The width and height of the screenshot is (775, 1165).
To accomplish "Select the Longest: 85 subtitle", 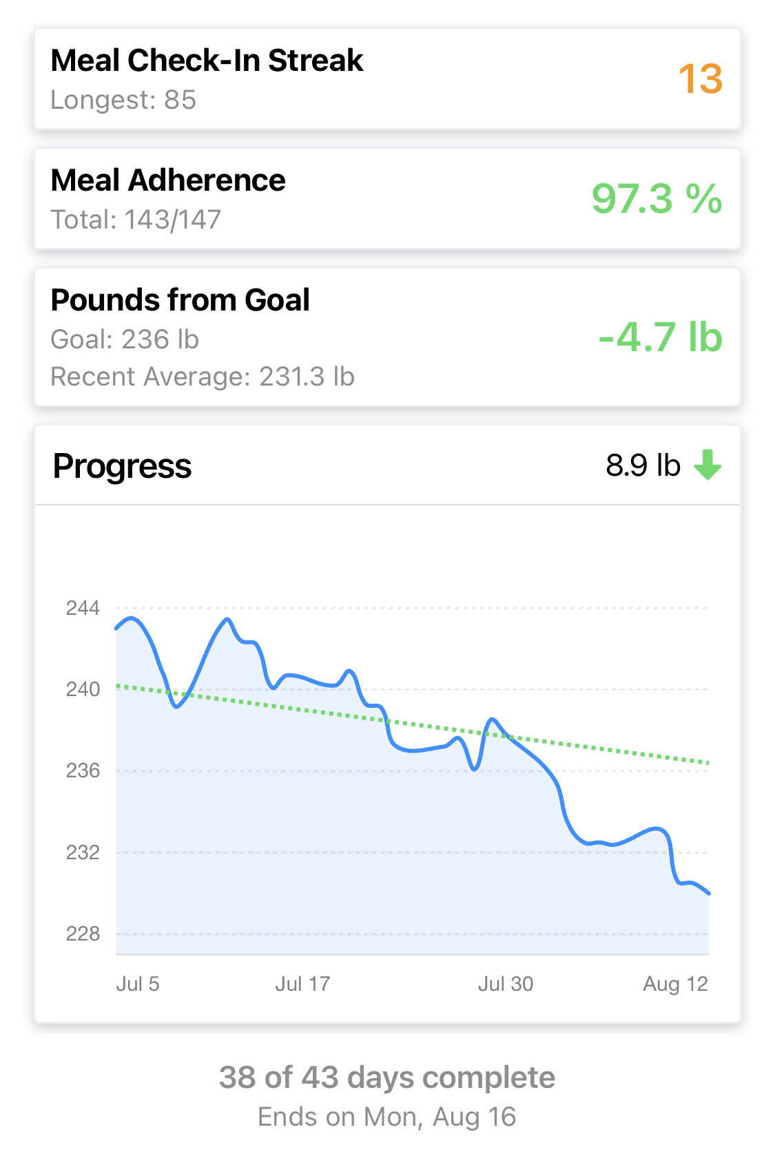I will click(x=123, y=101).
